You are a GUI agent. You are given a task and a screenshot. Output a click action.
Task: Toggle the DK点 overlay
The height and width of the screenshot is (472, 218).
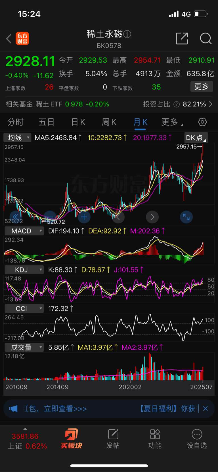(196, 138)
